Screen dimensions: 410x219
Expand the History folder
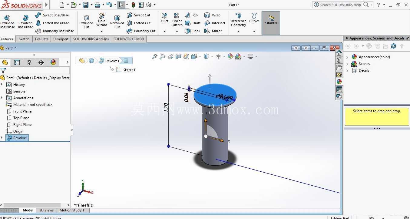[x=2, y=85]
